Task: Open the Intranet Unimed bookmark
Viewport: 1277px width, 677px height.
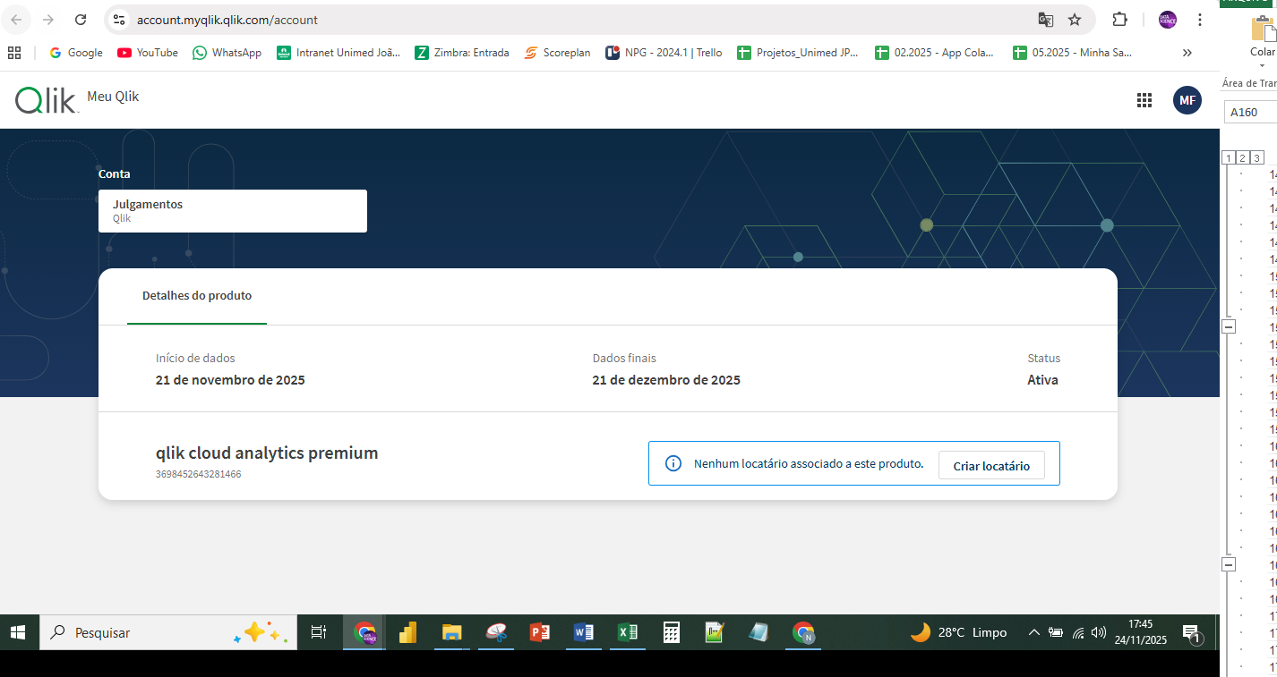Action: 339,53
